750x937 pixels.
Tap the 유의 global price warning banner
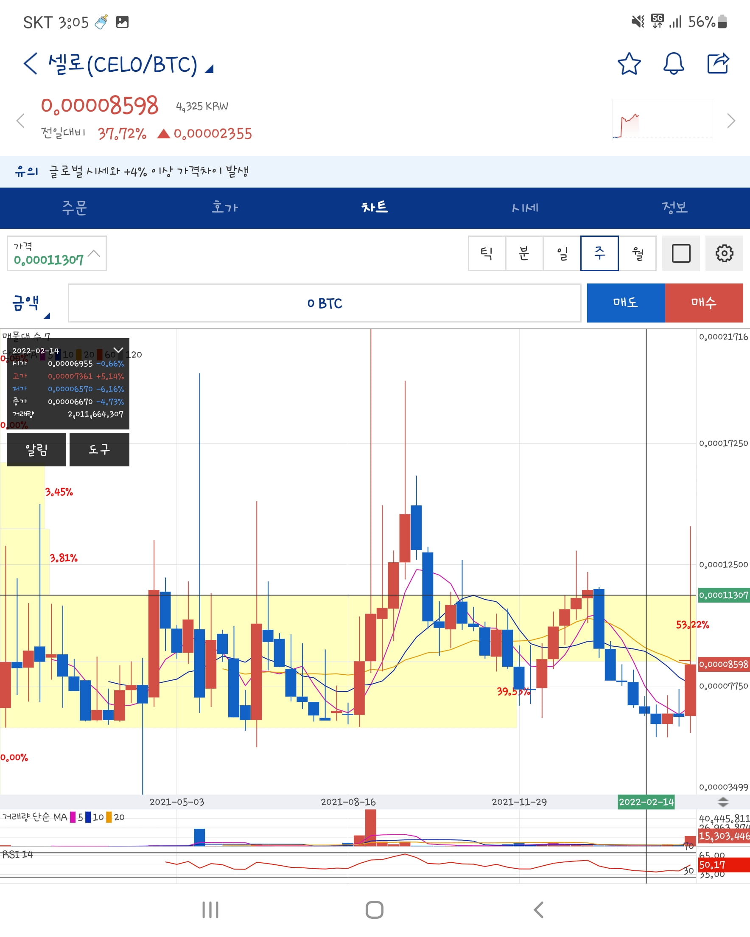375,172
